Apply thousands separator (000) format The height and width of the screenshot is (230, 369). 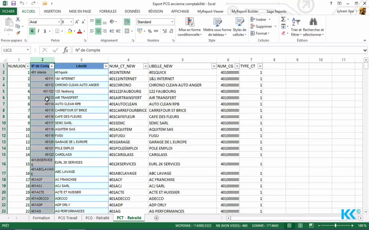(156, 31)
